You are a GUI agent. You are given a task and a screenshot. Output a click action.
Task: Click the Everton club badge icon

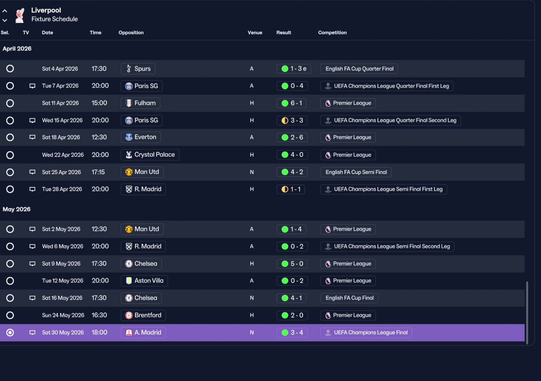tap(129, 137)
